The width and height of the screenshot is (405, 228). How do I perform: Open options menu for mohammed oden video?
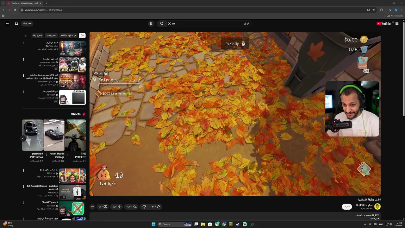23,59
